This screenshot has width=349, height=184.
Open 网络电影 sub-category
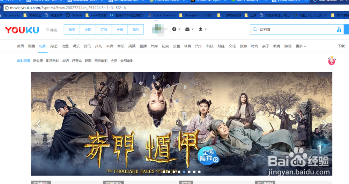click(101, 61)
